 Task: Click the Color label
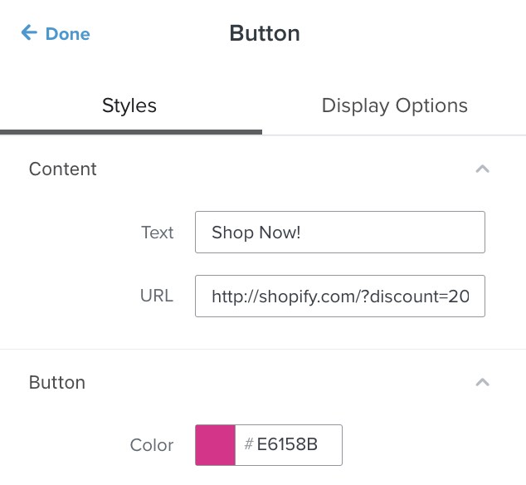pyautogui.click(x=152, y=445)
